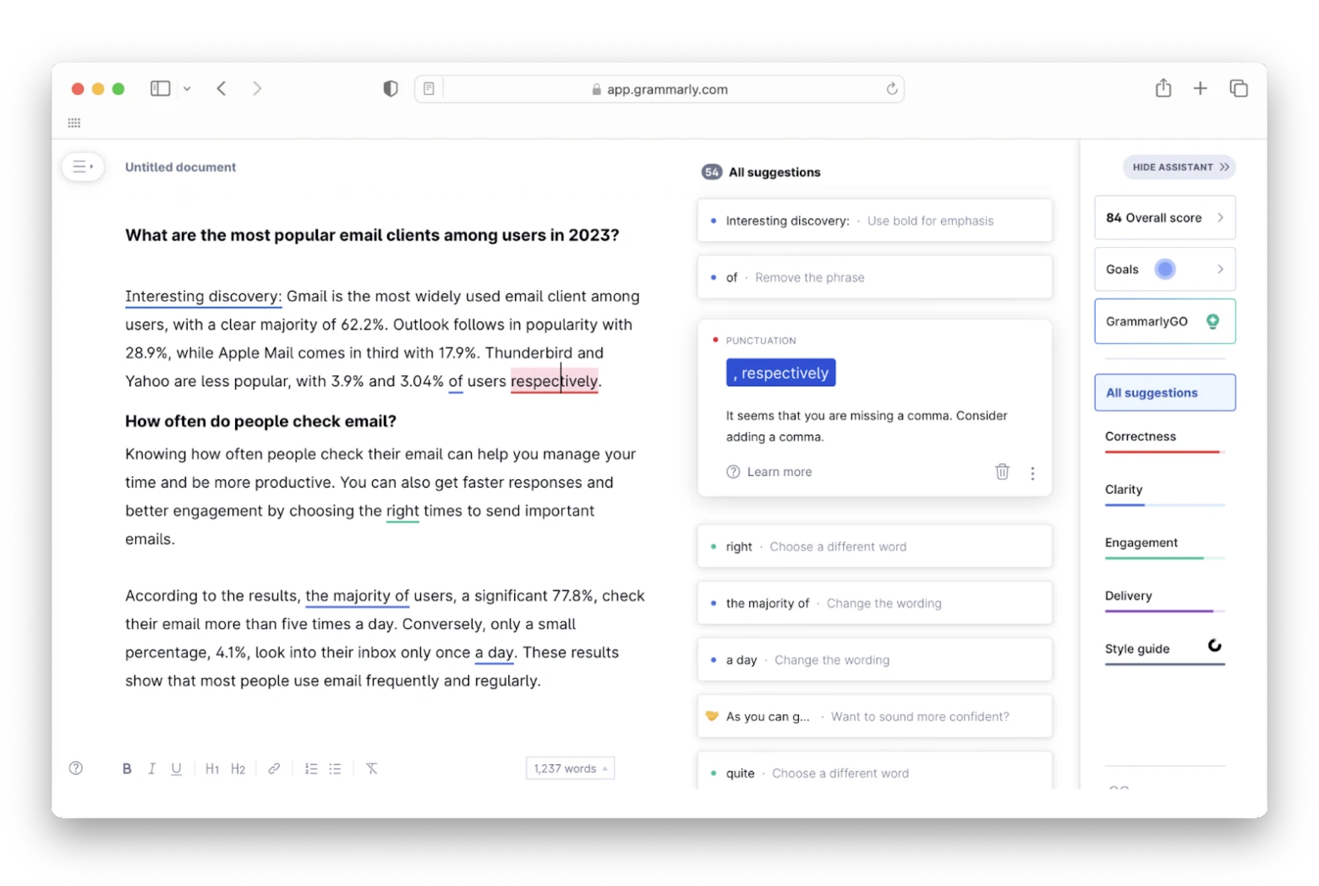Show the tab overview icon
This screenshot has height=886, width=1319.
point(1239,88)
